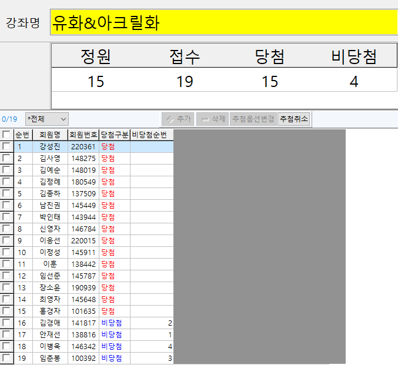The height and width of the screenshot is (365, 398).
Task: Click the 비당첨 count value 4
Action: (354, 82)
